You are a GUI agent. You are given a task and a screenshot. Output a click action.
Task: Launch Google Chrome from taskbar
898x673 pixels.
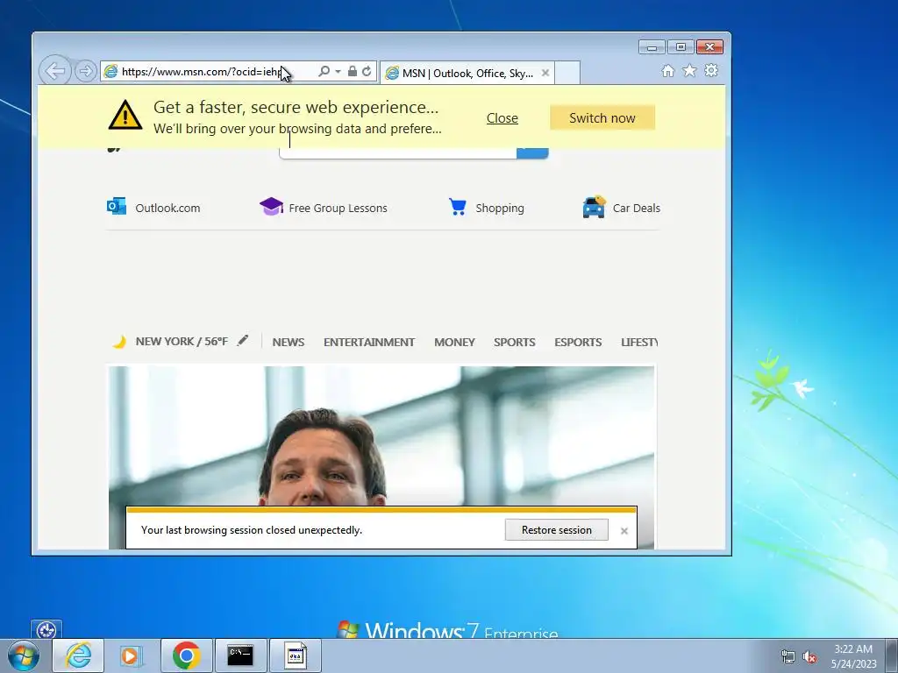tap(186, 655)
